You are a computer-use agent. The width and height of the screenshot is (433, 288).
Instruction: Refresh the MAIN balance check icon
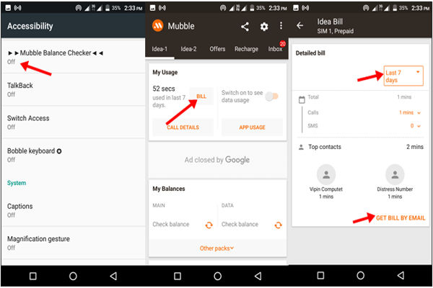point(209,225)
